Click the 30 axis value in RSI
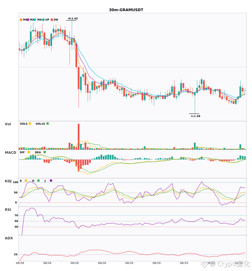This screenshot has width=252, height=271. click(x=16, y=227)
